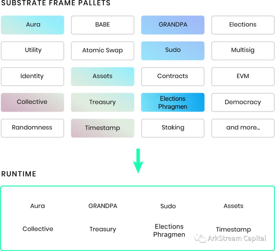
Task: Click the green downward arrow icon
Action: pos(138,161)
